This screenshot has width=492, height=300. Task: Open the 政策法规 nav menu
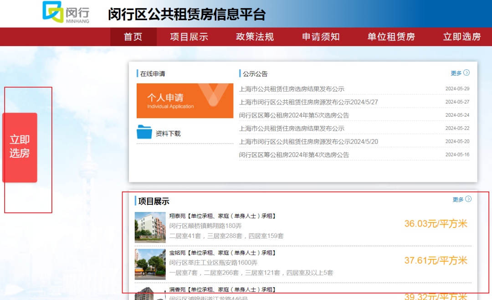coord(255,37)
